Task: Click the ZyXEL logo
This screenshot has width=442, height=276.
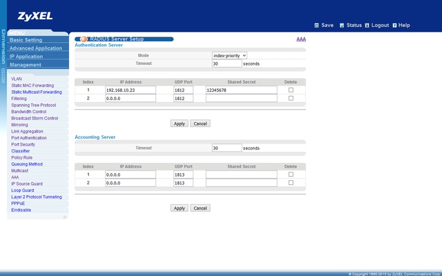Action: click(x=35, y=16)
